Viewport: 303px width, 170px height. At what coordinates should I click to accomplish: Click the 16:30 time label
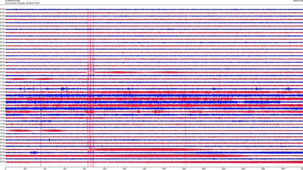coord(3,117)
